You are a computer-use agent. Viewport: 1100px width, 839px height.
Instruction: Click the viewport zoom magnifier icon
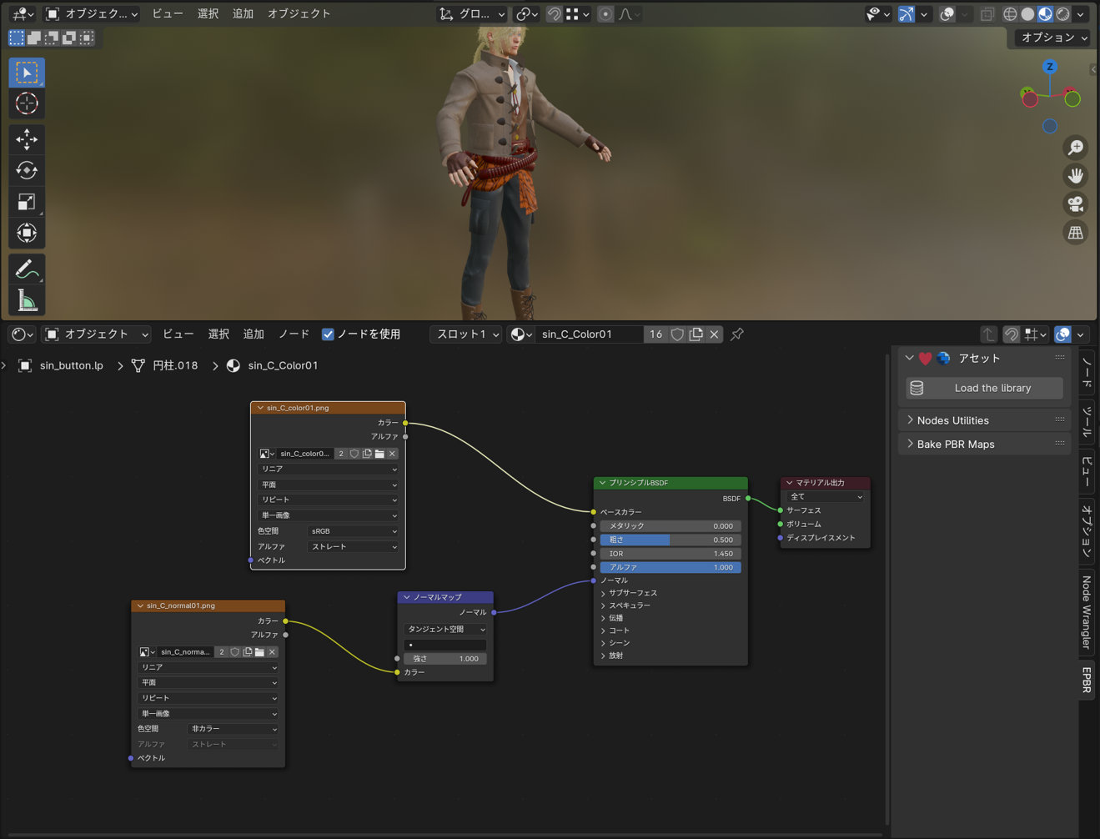(1076, 148)
